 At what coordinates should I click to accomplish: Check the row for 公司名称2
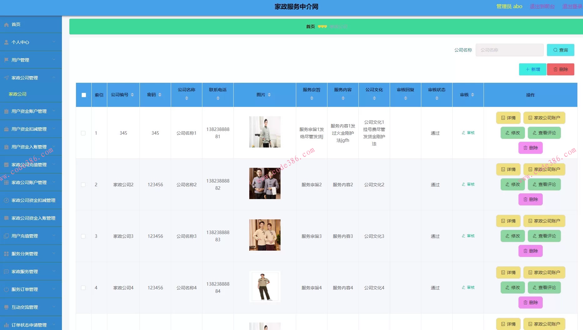83,185
